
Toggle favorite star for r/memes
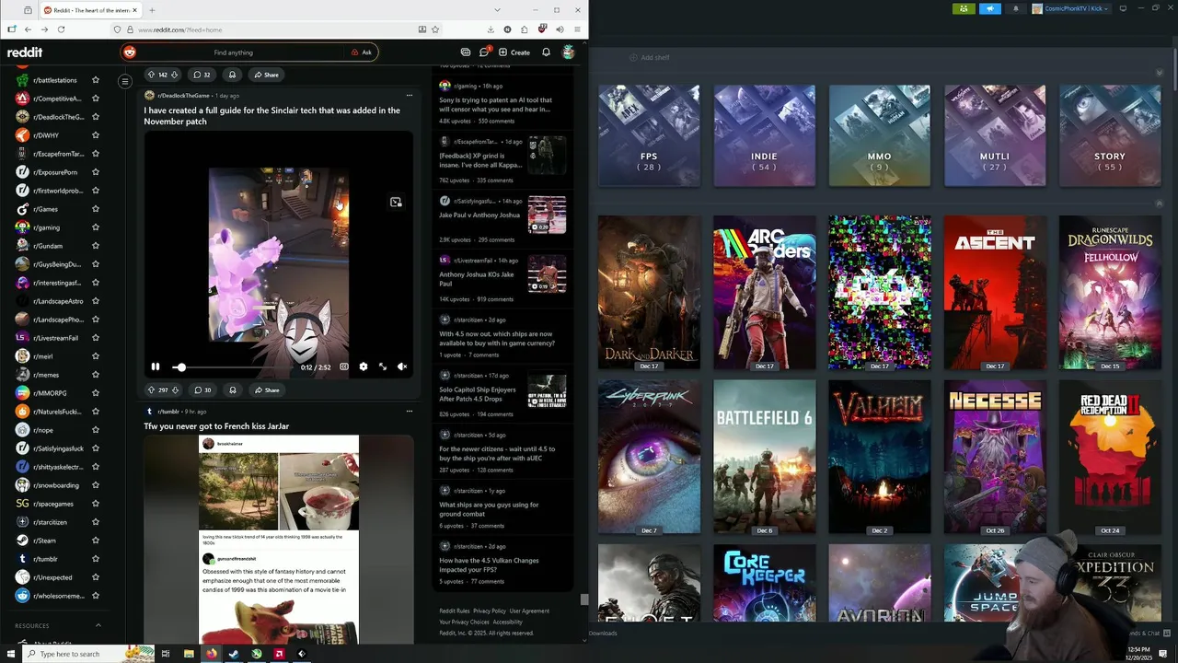click(x=95, y=375)
